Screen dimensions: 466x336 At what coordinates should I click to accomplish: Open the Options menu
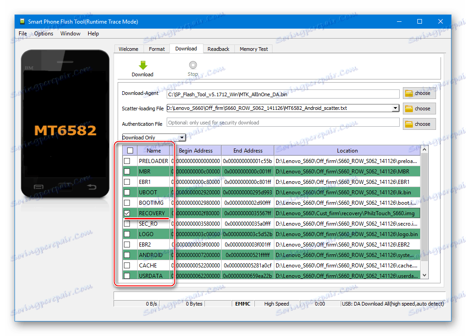(x=43, y=33)
